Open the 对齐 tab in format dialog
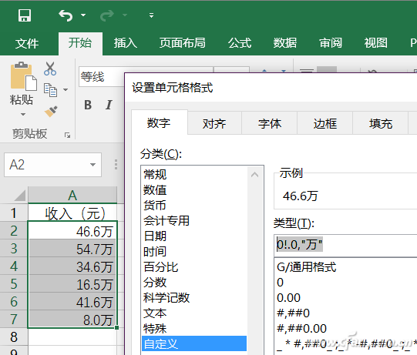The width and height of the screenshot is (417, 355). (214, 123)
